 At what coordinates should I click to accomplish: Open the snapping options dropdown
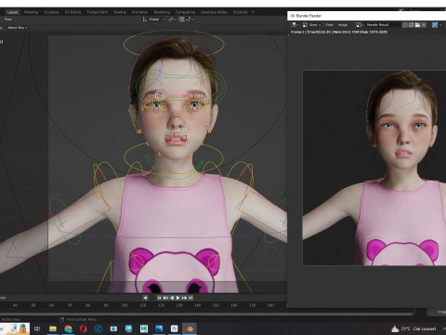point(190,20)
